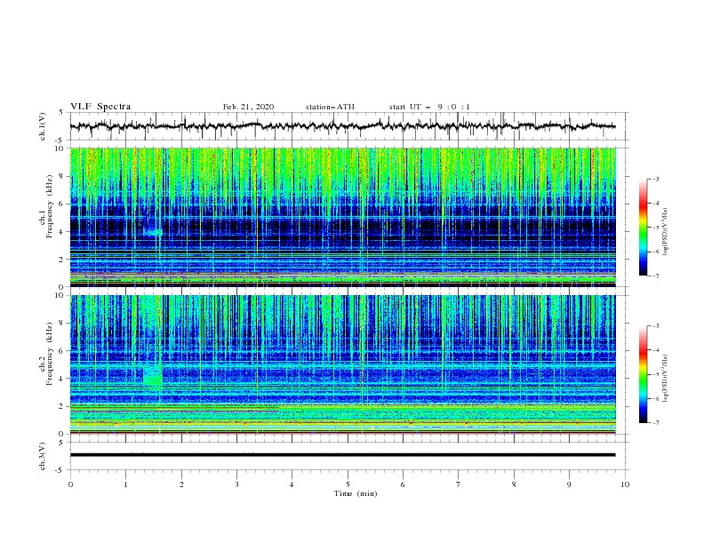The width and height of the screenshot is (704, 544).
Task: Click time axis tick label '4'
Action: pos(292,484)
